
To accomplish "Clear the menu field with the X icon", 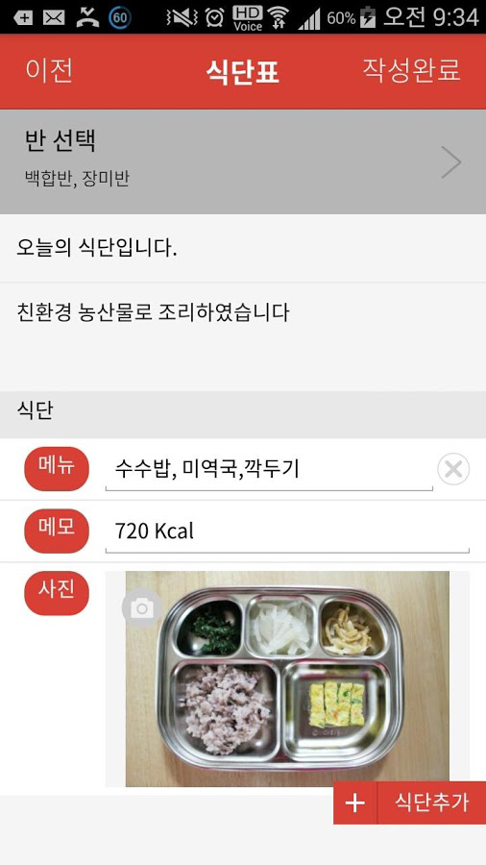I will click(453, 469).
